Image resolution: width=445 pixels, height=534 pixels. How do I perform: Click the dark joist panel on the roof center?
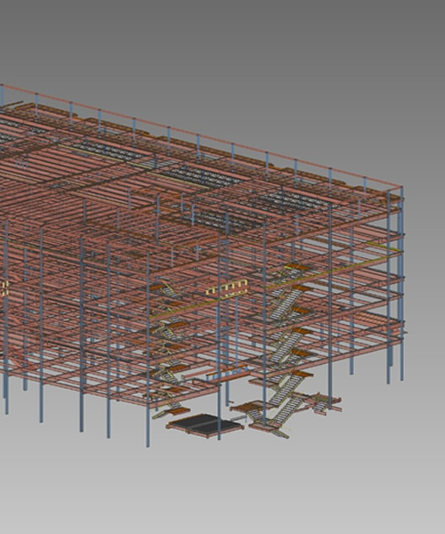[x=201, y=177]
